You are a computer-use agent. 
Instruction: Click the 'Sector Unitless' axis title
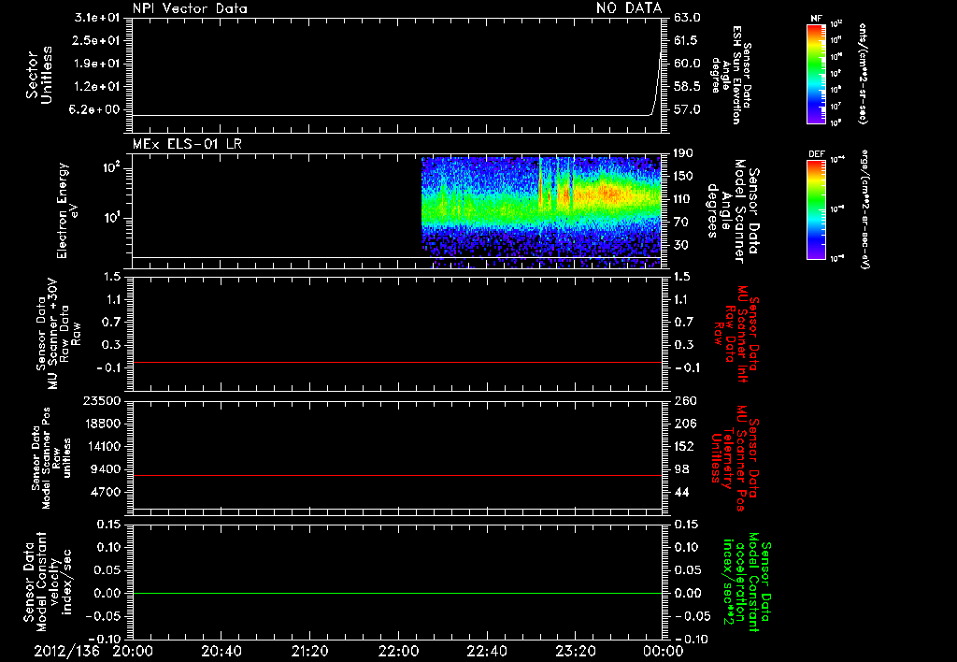pyautogui.click(x=39, y=75)
